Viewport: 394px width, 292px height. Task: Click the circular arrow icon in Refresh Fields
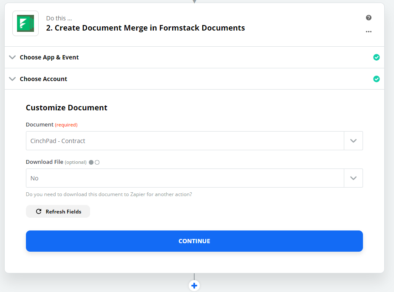39,211
